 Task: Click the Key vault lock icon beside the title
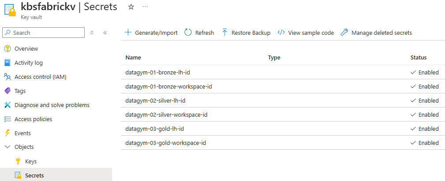(10, 10)
